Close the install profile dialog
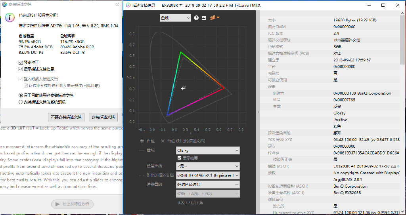The image size is (406, 215). 117,5
